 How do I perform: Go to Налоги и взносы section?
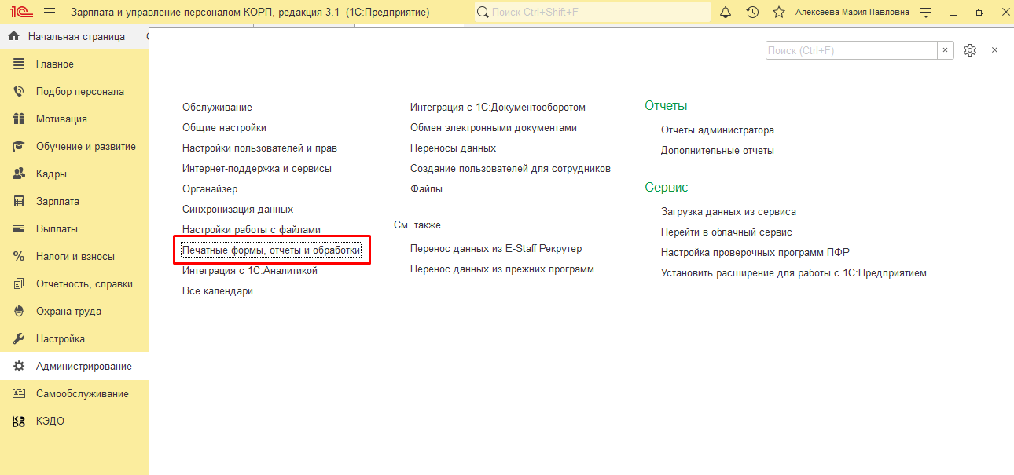(x=75, y=257)
